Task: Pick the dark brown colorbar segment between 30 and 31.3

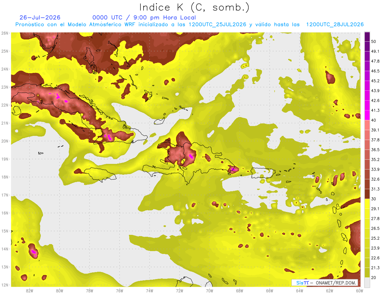Action: (x=367, y=194)
